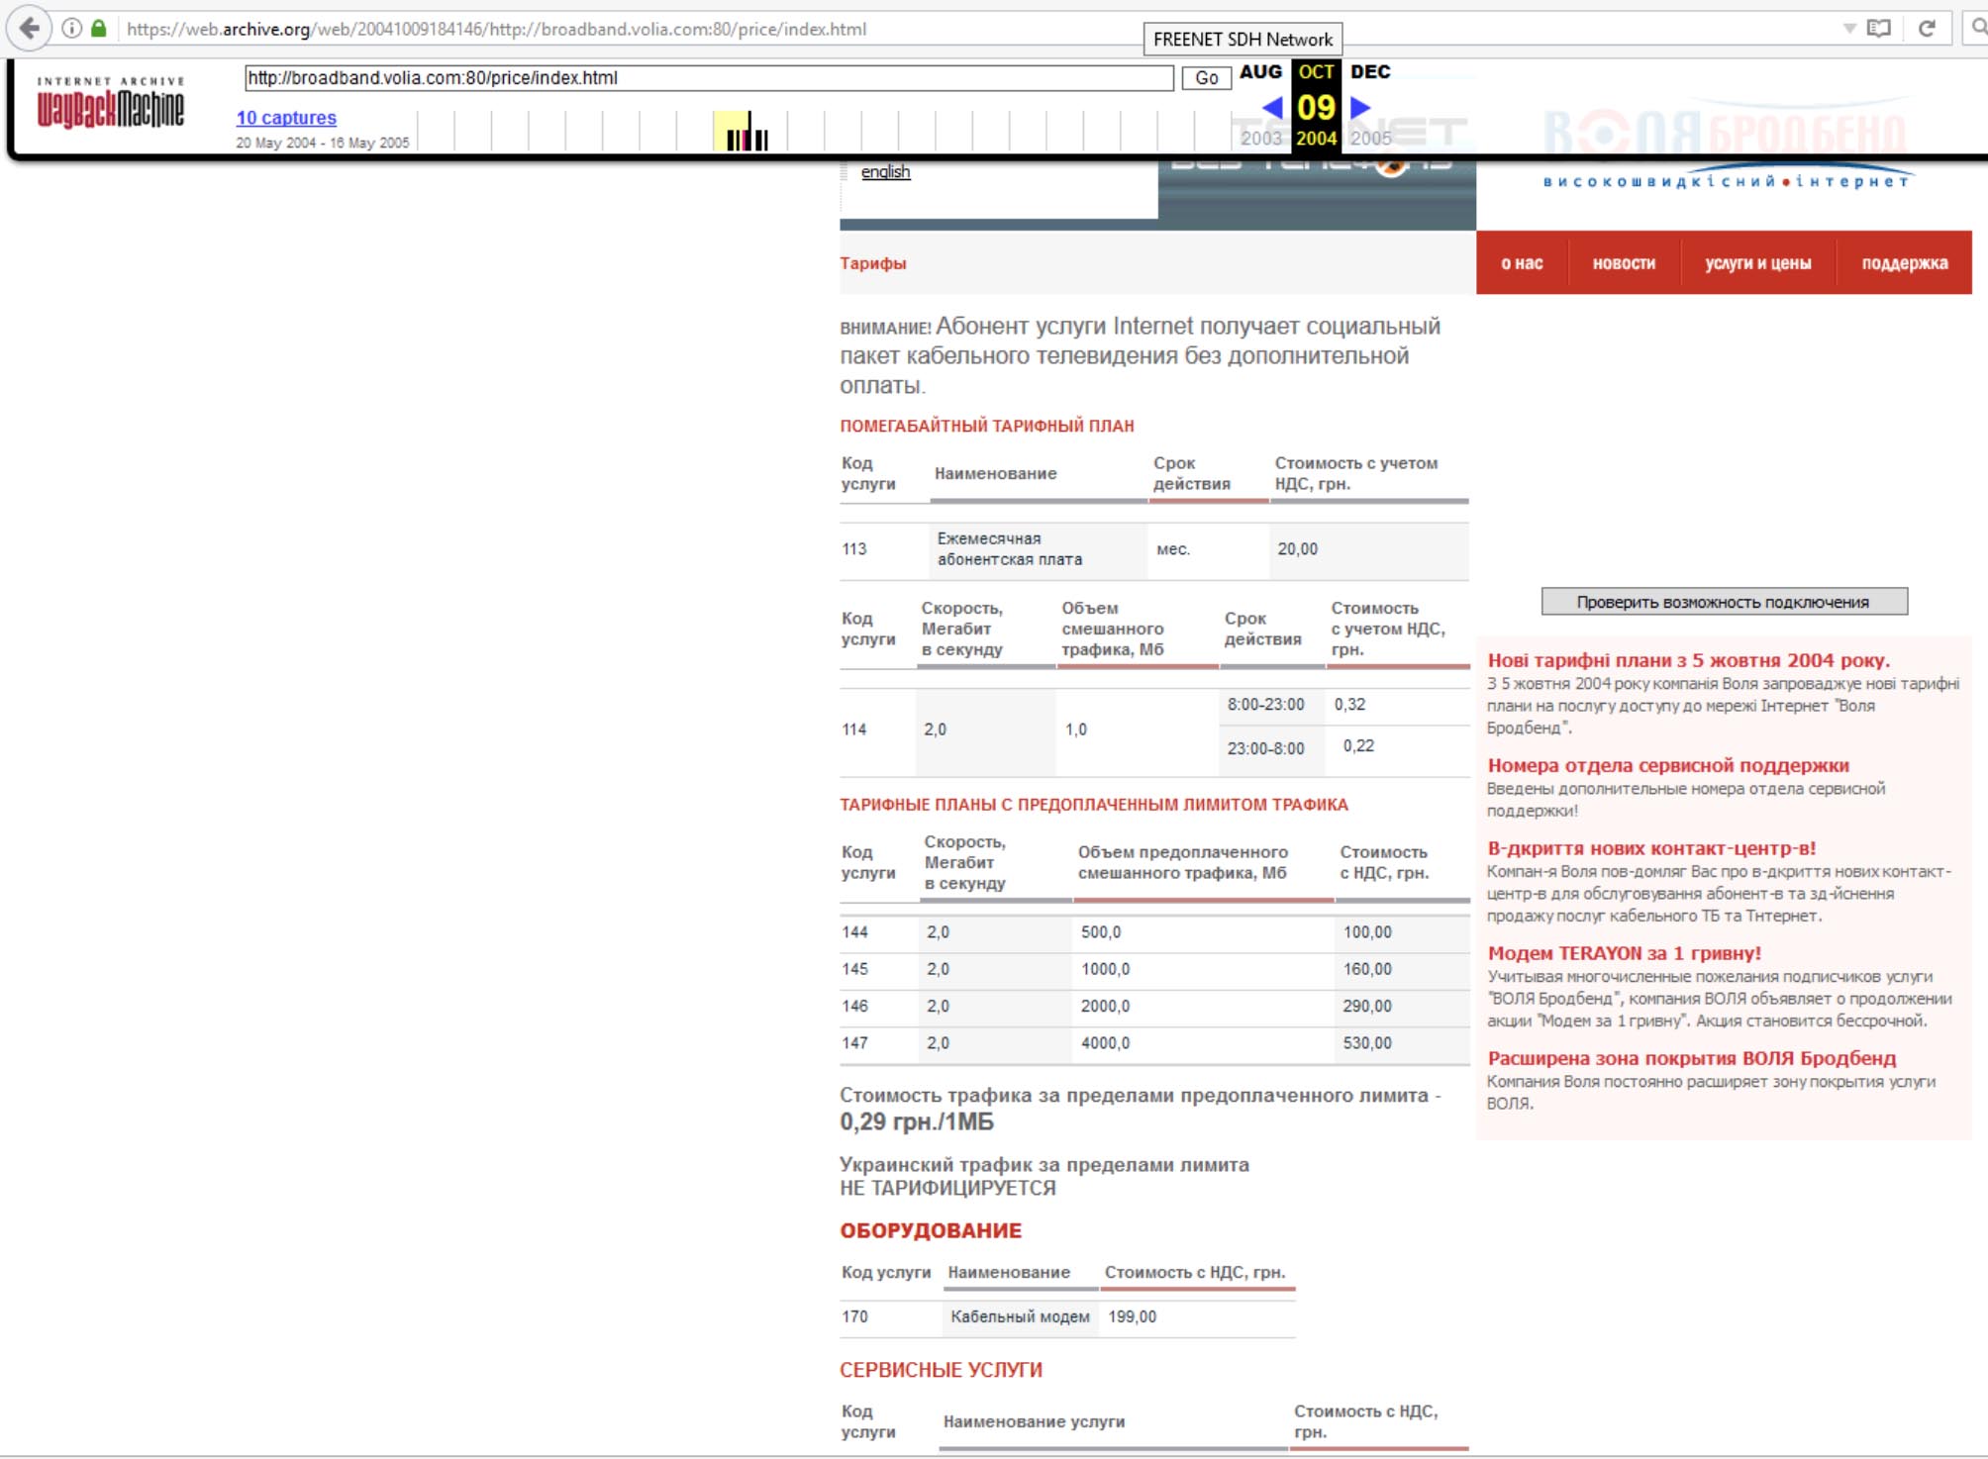
Task: Click the Wayback URL input field
Action: pyautogui.click(x=708, y=78)
